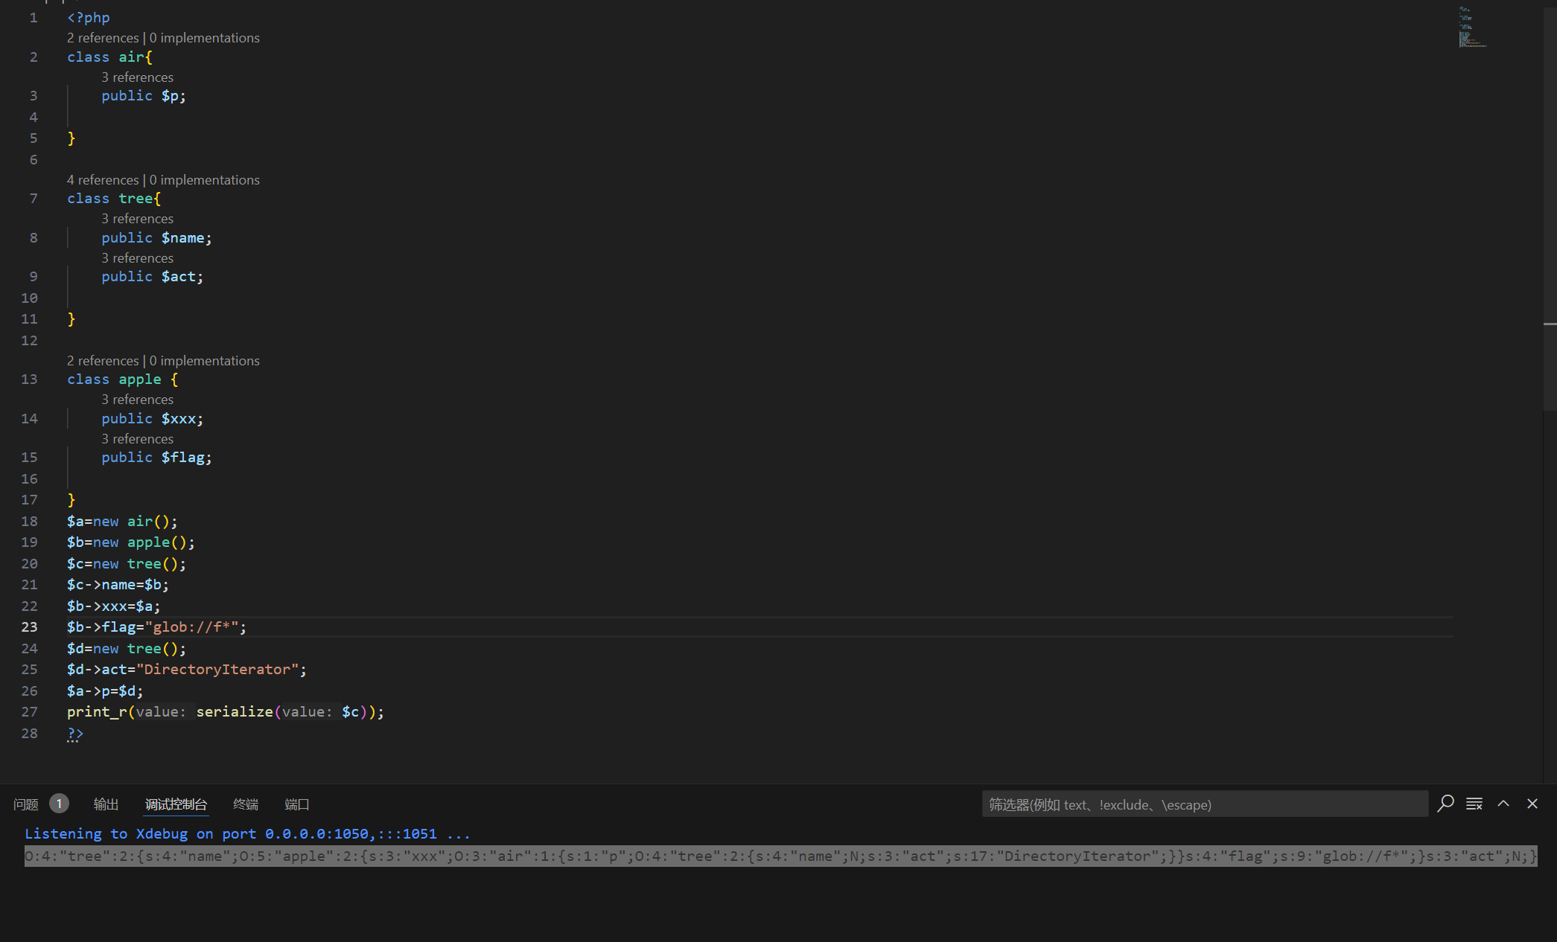Click the "DirectoryIterator" string on line 25
This screenshot has height=942, width=1557.
point(217,670)
